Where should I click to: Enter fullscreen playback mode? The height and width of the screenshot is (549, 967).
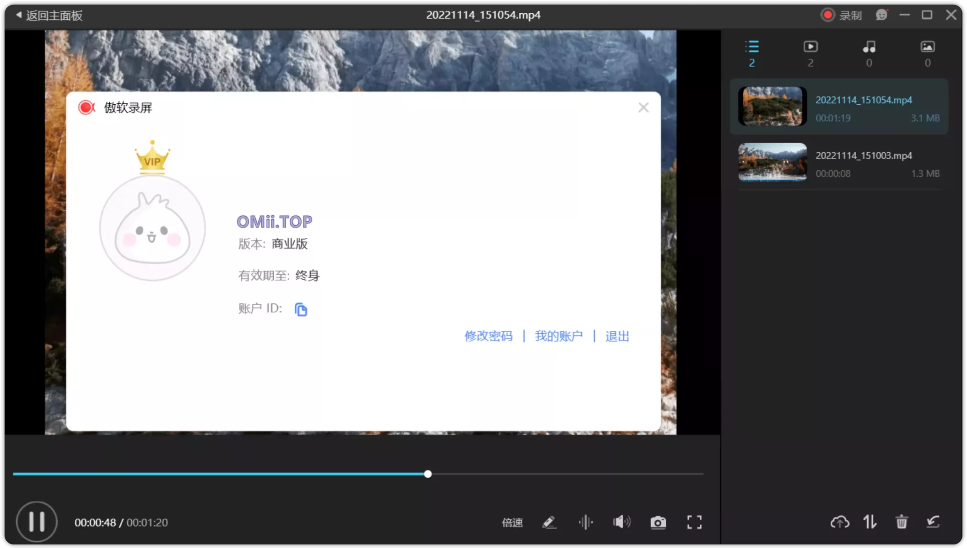(694, 522)
